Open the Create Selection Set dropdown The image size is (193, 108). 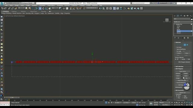pos(92,8)
